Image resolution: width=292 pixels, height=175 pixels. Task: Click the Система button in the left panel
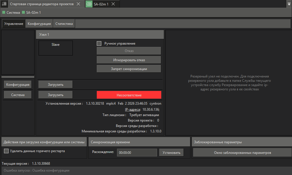(18, 95)
